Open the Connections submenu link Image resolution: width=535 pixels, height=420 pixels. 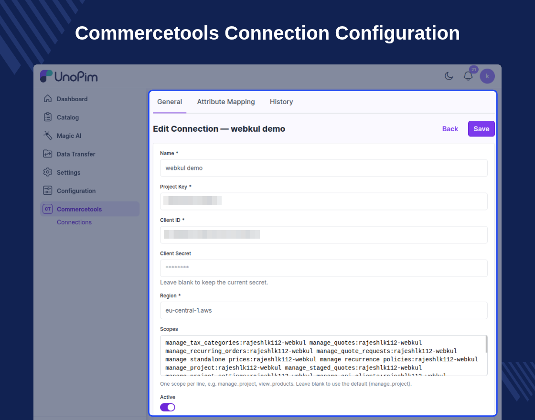[74, 222]
